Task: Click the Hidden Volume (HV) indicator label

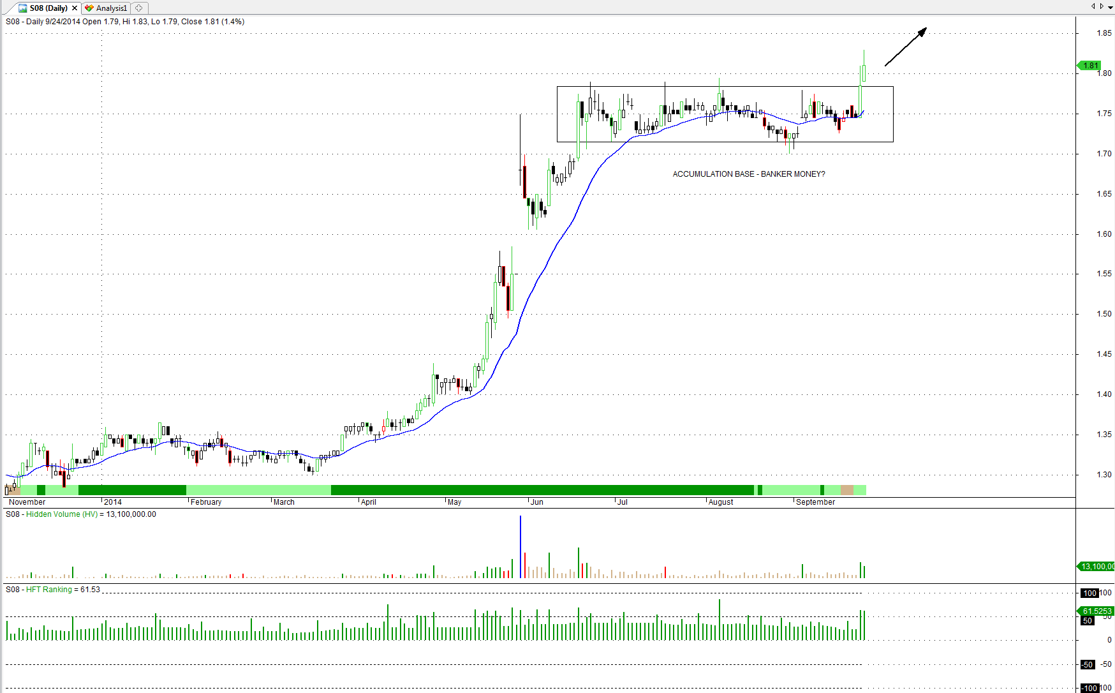Action: 62,514
